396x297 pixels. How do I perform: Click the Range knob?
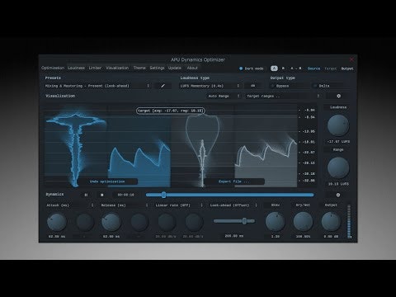[338, 167]
